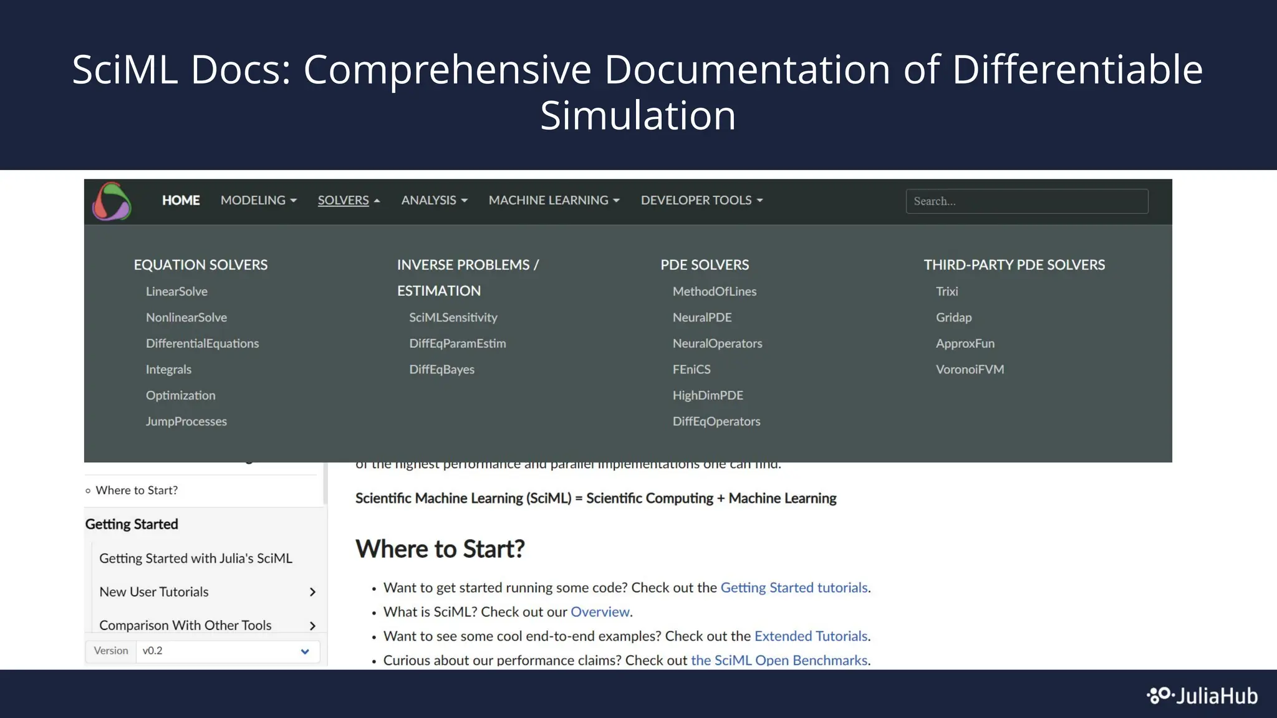Open the Optimization link
The width and height of the screenshot is (1277, 718).
point(181,395)
